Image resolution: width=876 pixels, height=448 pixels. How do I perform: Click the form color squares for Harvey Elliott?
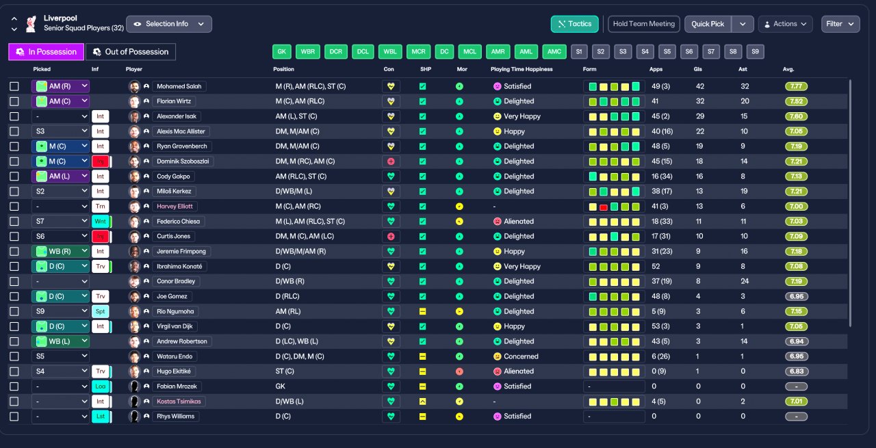[614, 207]
